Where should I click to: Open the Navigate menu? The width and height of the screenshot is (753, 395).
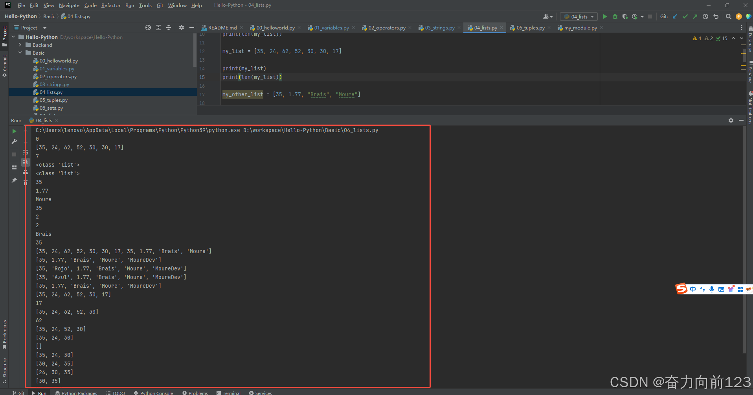point(69,5)
